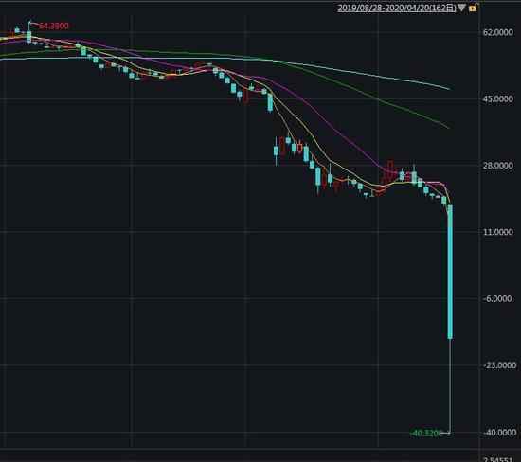Select the -40.3200 low price marker
This screenshot has height=462, width=521.
click(x=426, y=433)
